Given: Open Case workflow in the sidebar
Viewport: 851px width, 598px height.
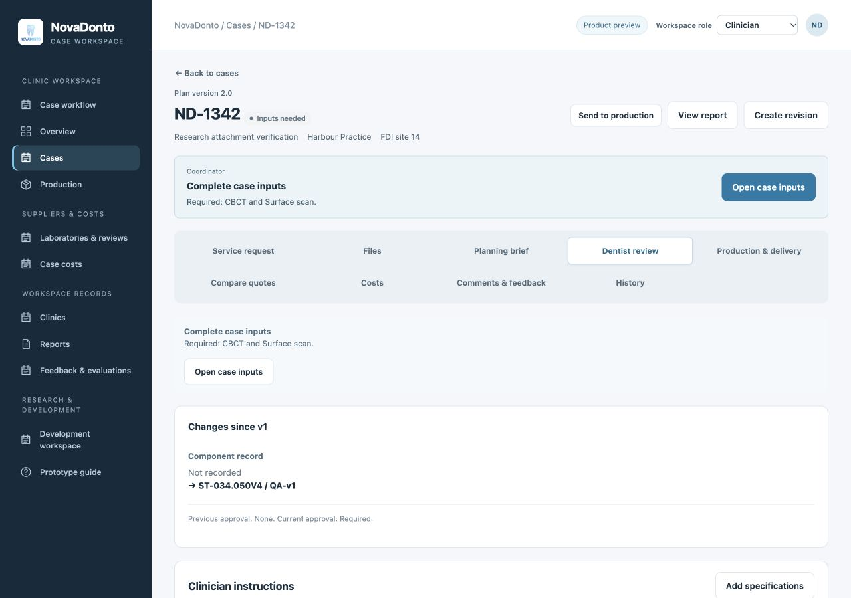Looking at the screenshot, I should tap(76, 104).
